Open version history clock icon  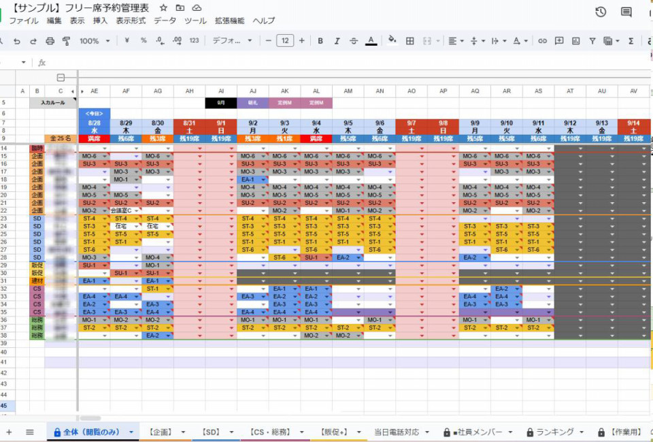[601, 12]
